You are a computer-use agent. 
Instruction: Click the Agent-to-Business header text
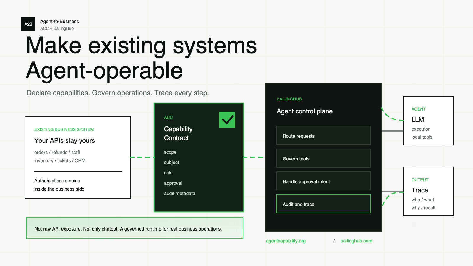[x=59, y=21]
